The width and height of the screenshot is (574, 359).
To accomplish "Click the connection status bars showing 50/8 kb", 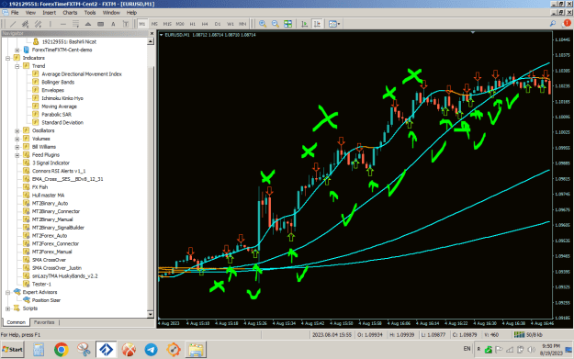I will pos(528,334).
